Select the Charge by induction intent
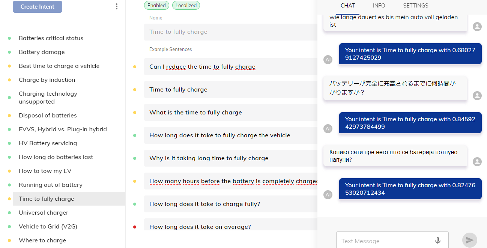This screenshot has width=487, height=248. pyautogui.click(x=47, y=80)
